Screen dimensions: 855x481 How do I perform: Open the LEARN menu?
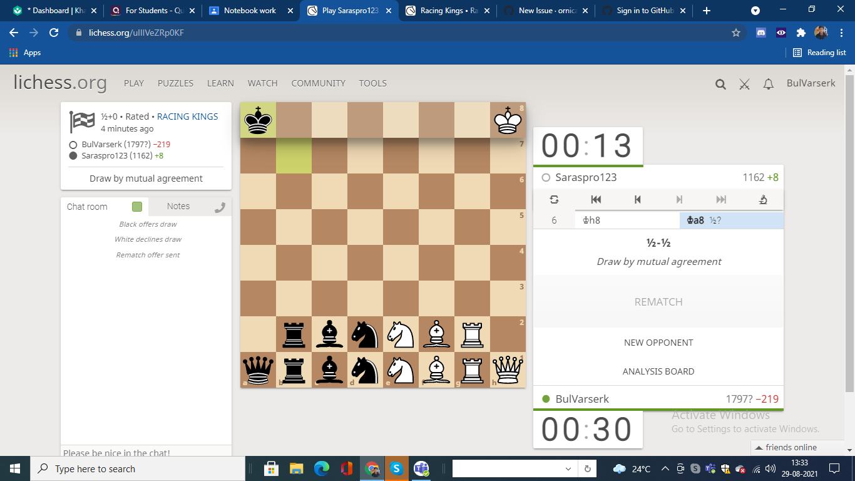[x=220, y=83]
